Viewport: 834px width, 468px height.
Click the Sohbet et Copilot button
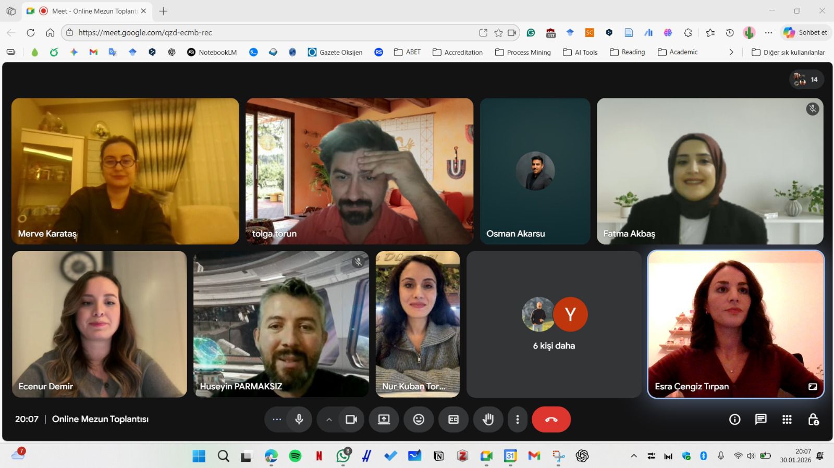tap(806, 32)
